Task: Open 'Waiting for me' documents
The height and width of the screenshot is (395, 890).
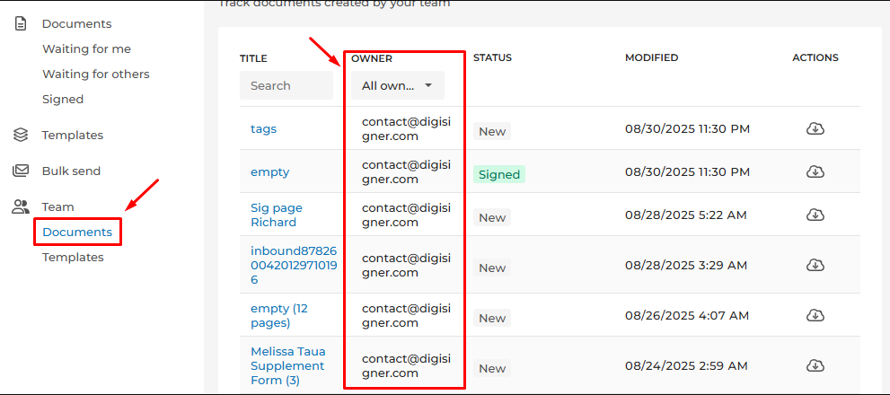Action: point(86,48)
